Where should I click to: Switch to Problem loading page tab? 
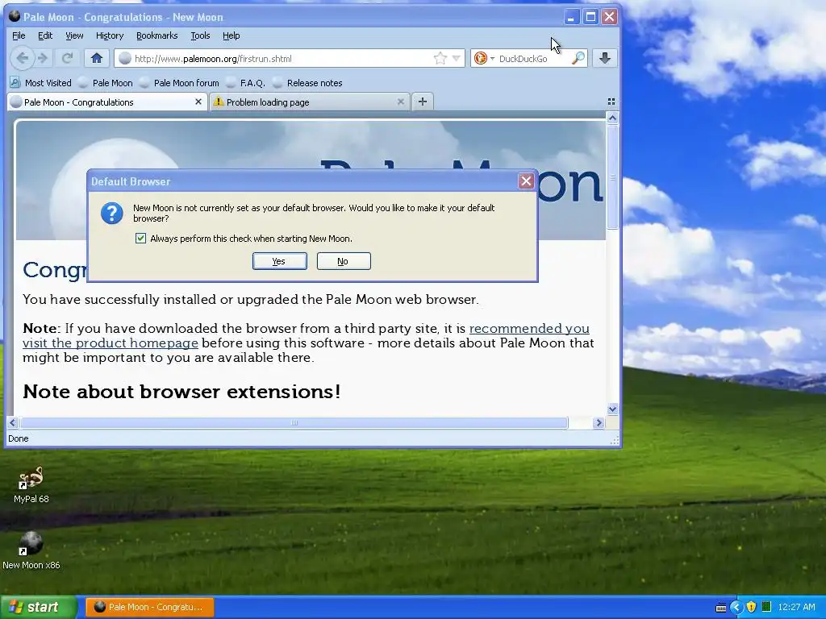click(x=304, y=102)
